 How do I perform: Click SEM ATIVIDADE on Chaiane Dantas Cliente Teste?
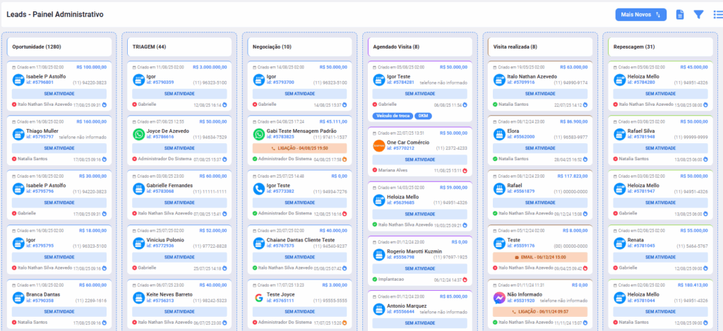click(x=299, y=257)
